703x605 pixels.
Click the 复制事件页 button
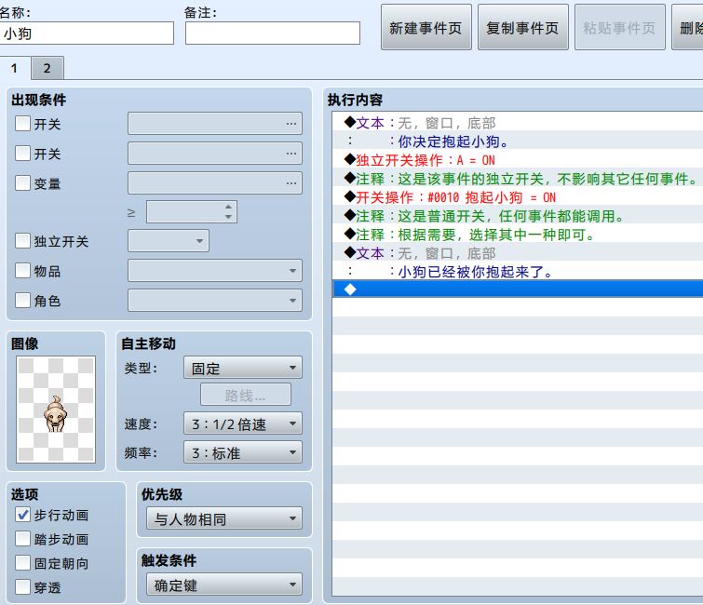coord(522,27)
